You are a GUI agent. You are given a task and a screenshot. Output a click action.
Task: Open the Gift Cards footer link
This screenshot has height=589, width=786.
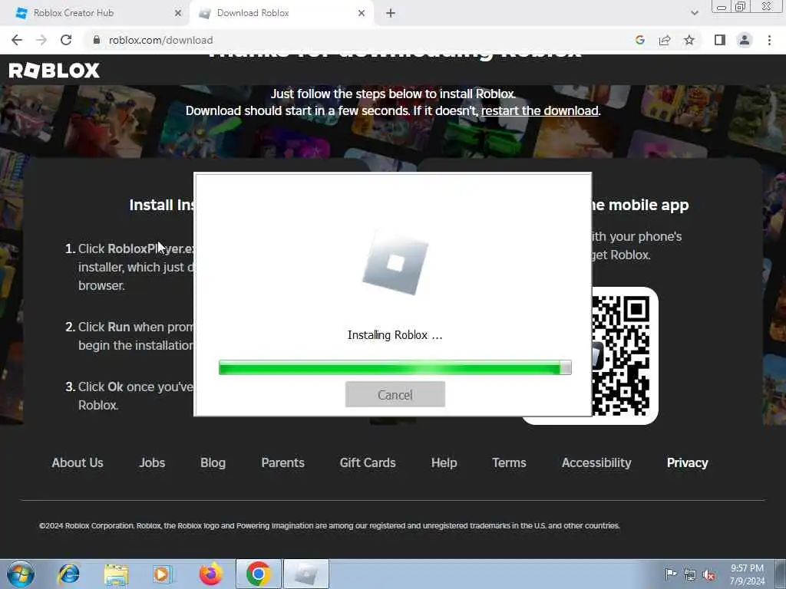click(x=368, y=462)
